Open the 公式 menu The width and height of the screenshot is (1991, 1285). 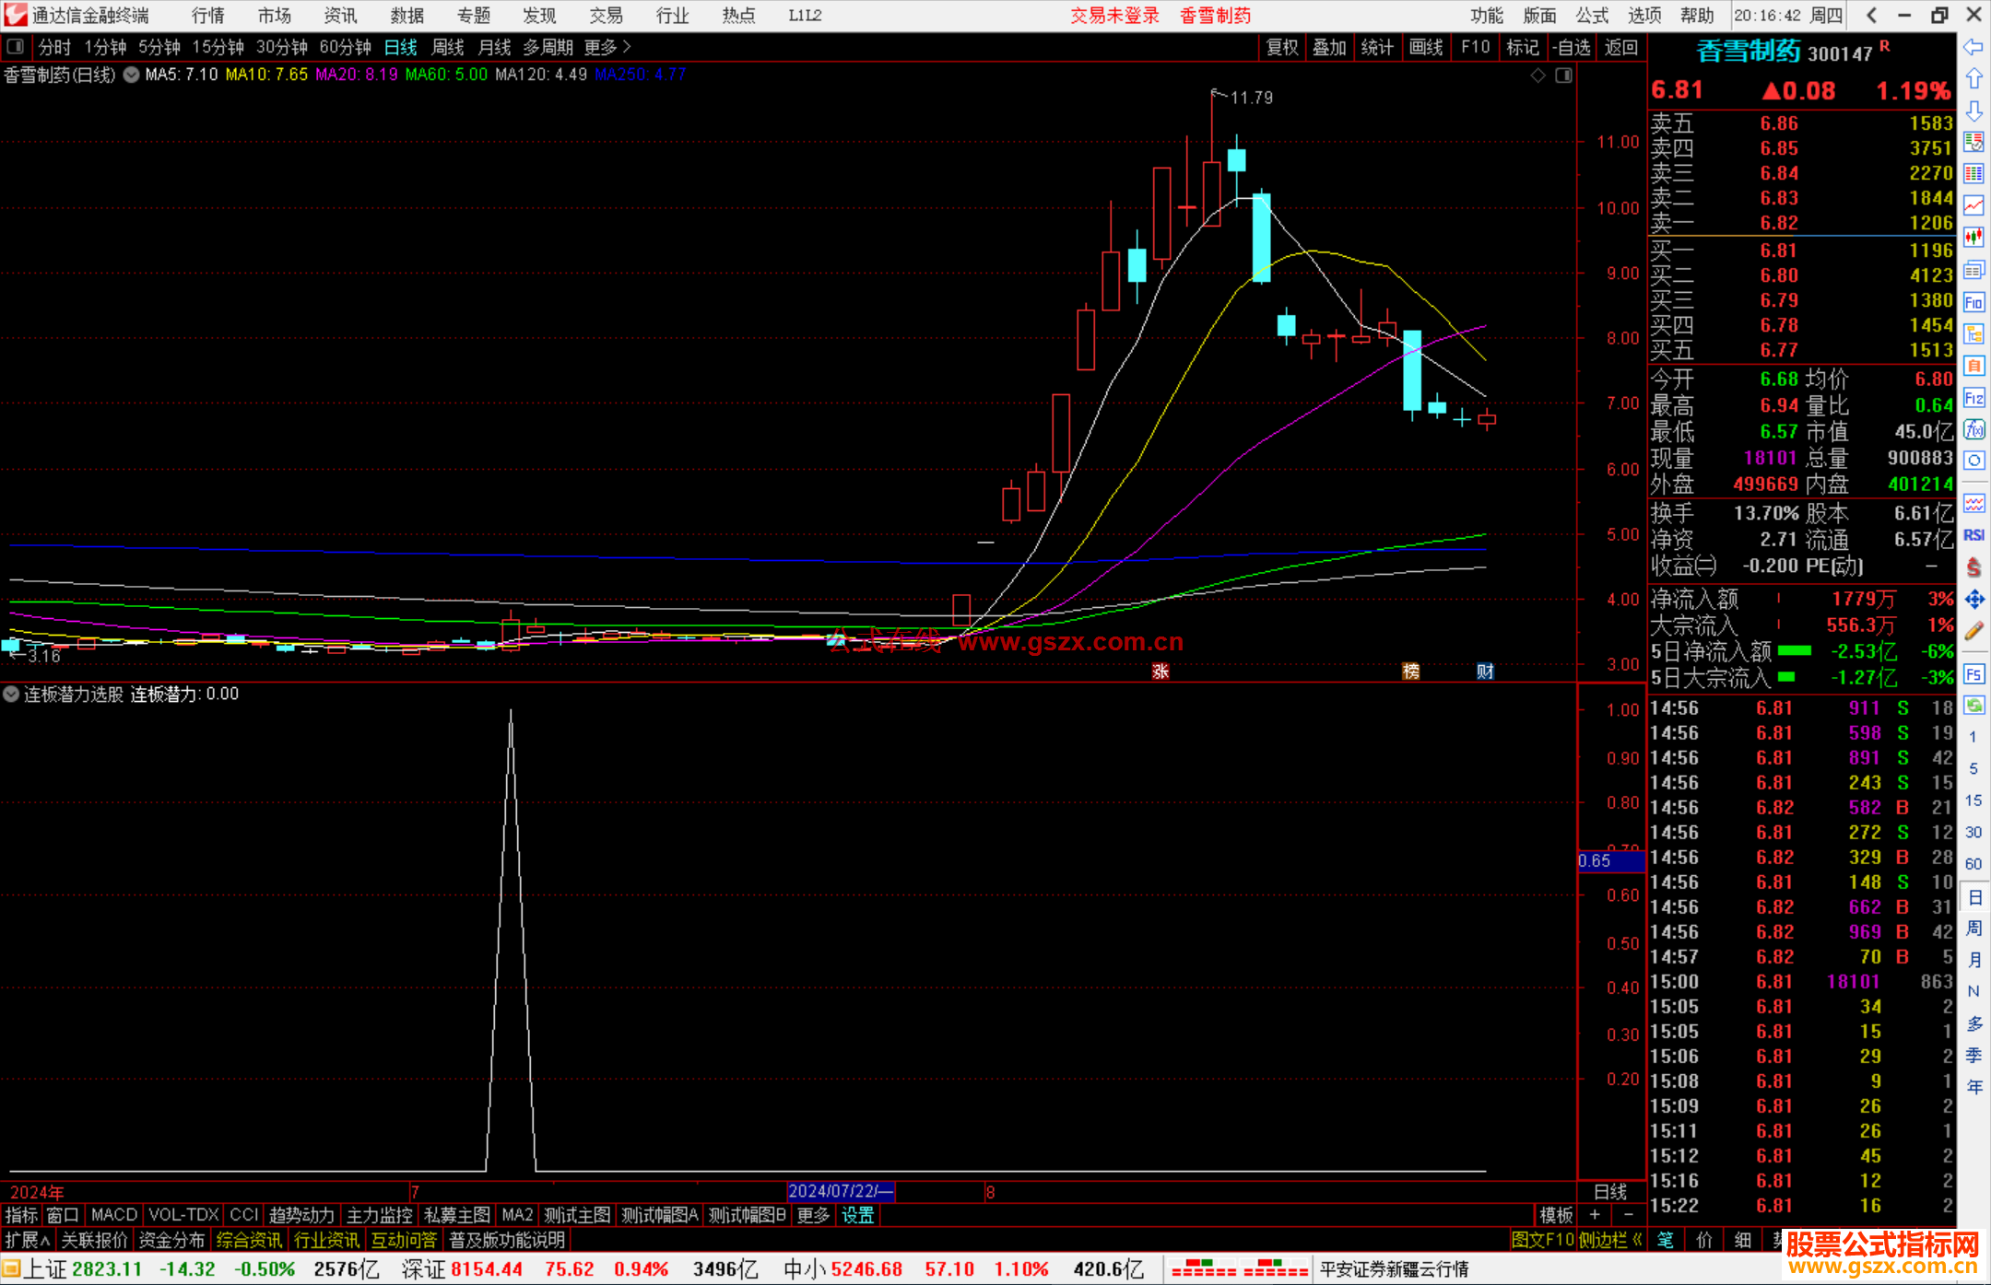(x=1591, y=16)
